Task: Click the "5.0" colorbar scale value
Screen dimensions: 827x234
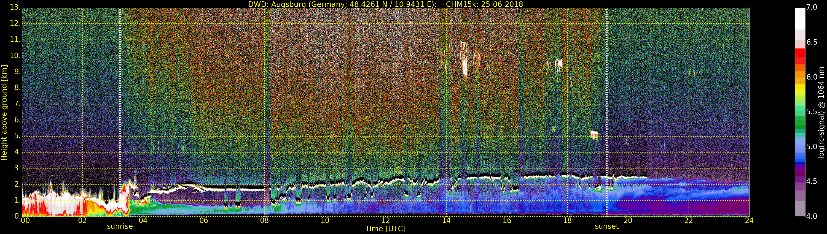Action: click(812, 146)
